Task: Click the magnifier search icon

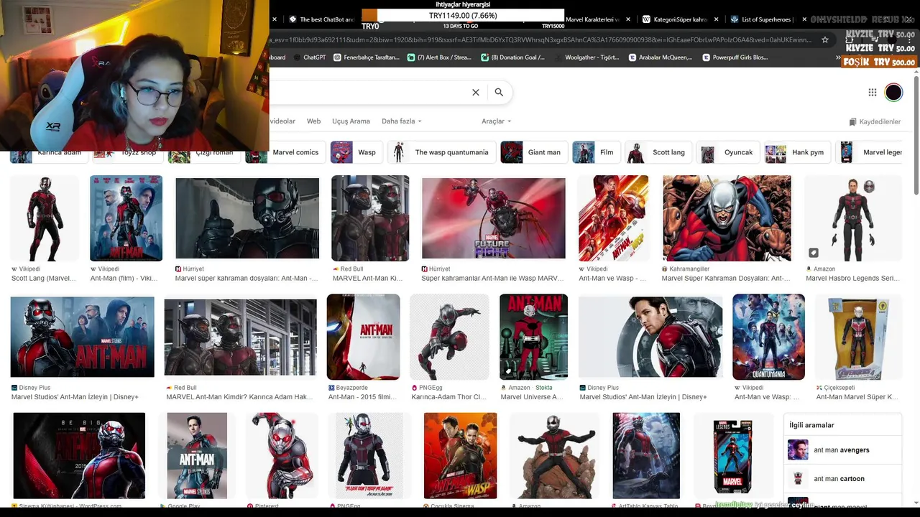Action: (499, 92)
